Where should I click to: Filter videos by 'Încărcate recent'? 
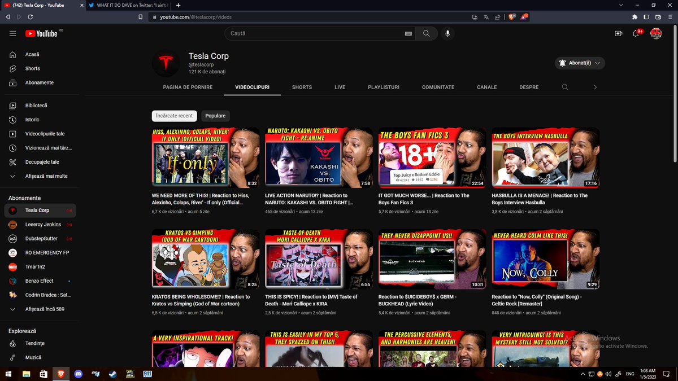tap(174, 116)
